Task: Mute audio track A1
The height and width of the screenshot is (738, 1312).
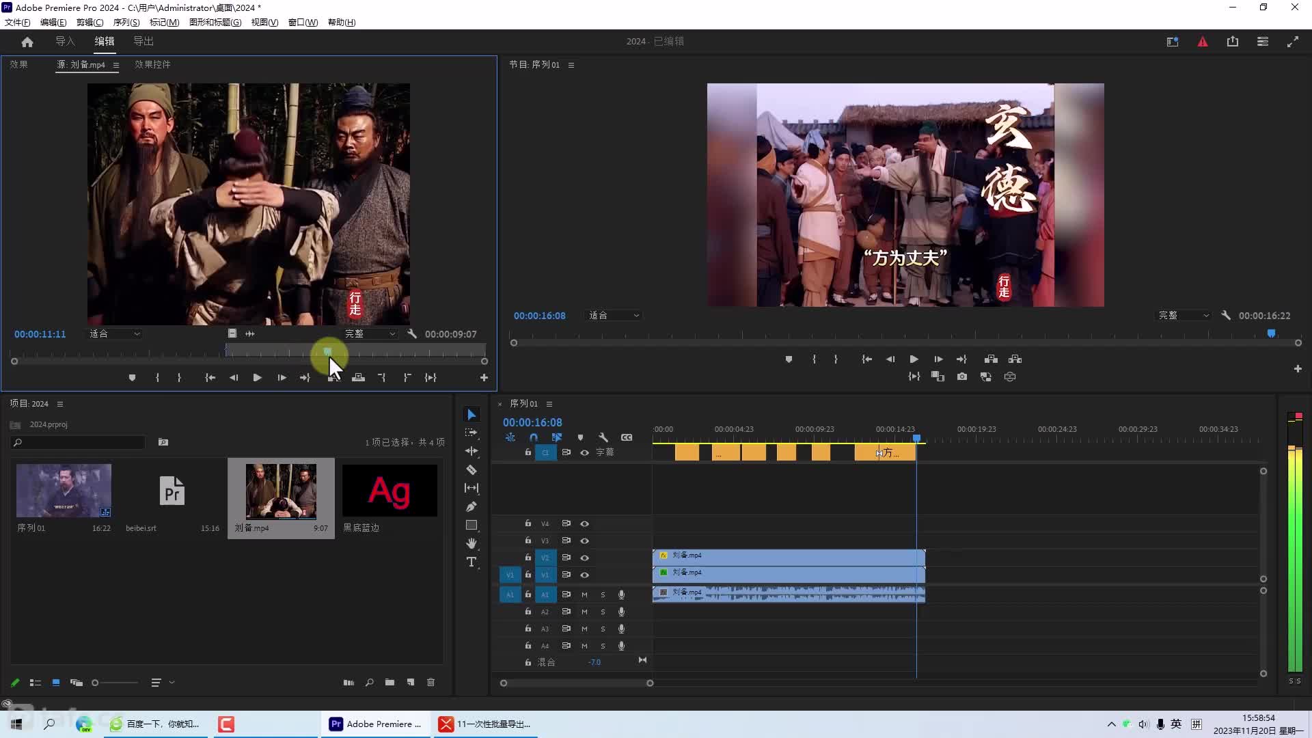Action: point(584,594)
